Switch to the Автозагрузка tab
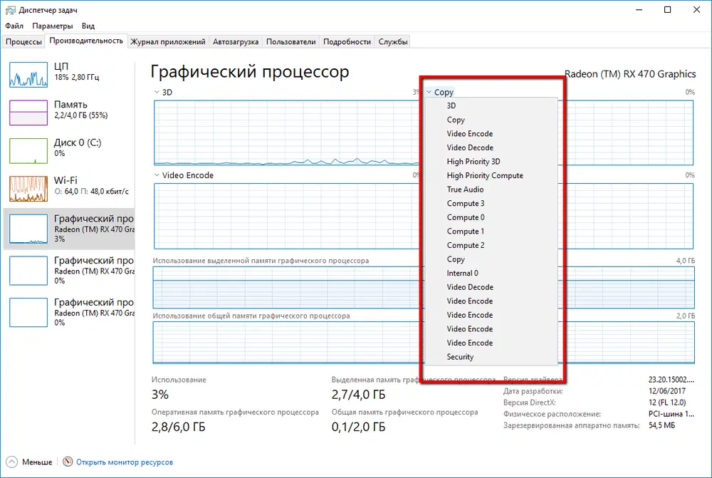The width and height of the screenshot is (712, 478). pyautogui.click(x=236, y=42)
